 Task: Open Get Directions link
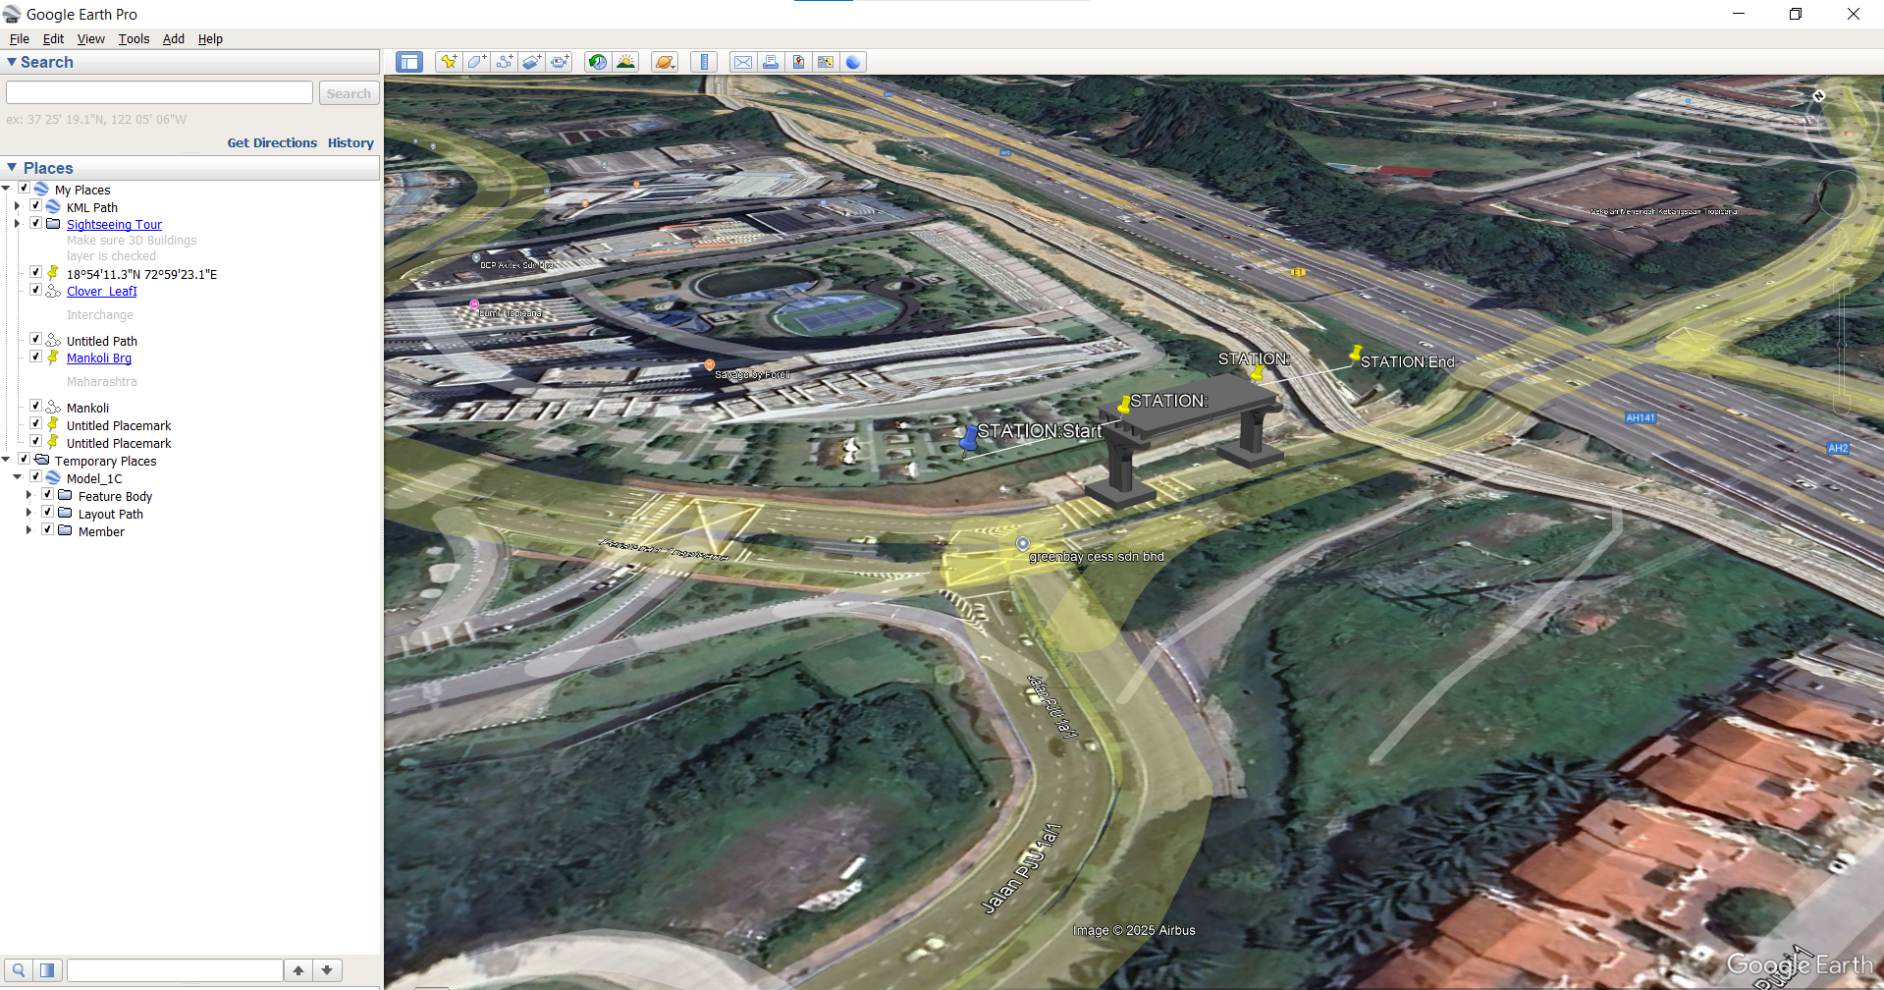click(x=272, y=142)
